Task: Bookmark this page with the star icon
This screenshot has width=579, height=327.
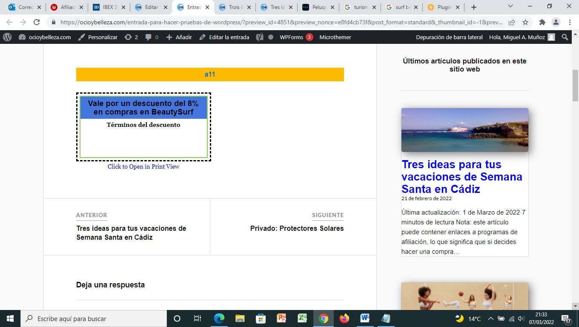Action: 525,22
